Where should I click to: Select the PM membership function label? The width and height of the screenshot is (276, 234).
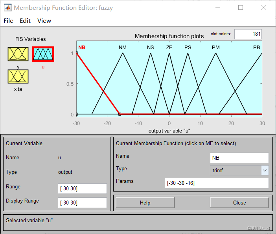pyautogui.click(x=216, y=47)
